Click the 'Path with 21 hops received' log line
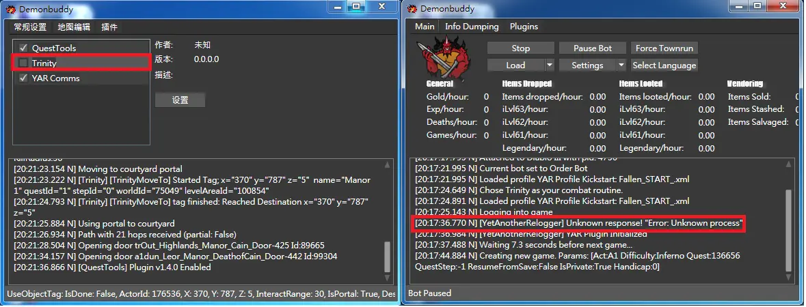The image size is (806, 307). click(125, 235)
